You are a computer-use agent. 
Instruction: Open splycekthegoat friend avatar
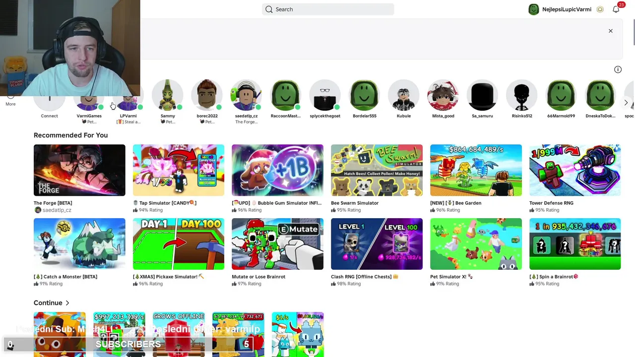click(325, 95)
